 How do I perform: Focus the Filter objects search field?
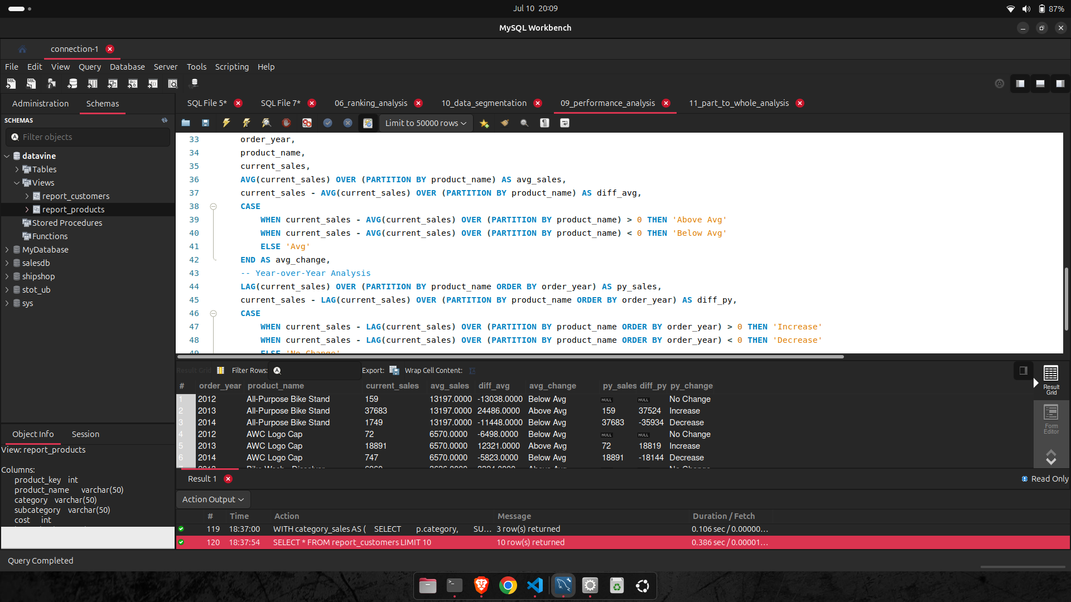point(88,137)
